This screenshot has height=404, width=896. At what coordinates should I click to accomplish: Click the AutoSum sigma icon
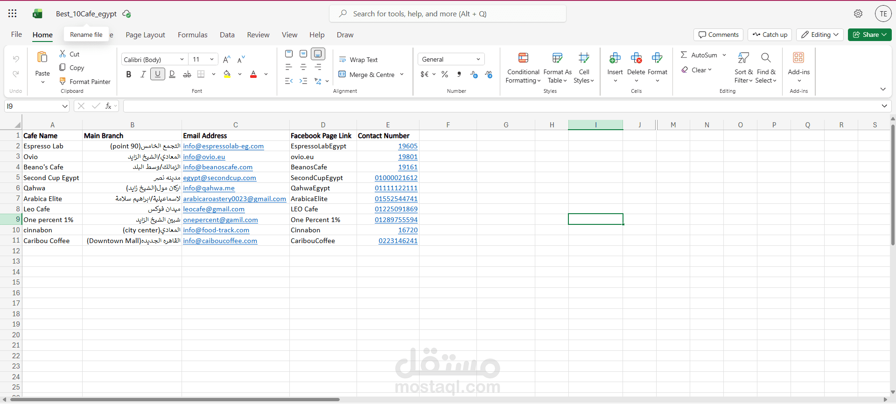[684, 55]
